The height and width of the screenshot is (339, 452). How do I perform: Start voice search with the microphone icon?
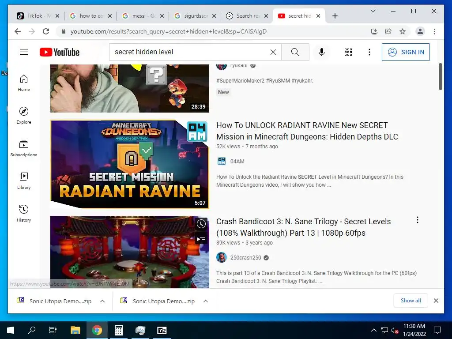pos(322,52)
